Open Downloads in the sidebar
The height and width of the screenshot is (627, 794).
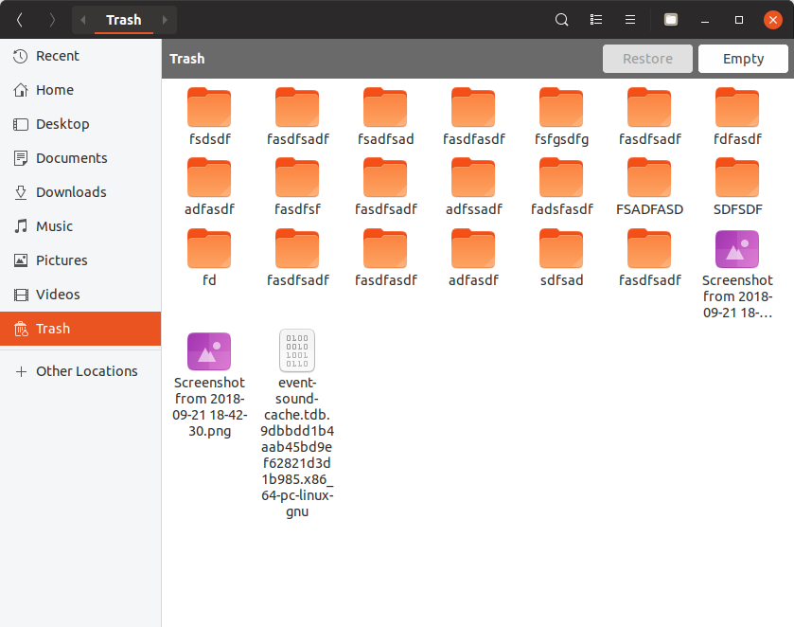point(80,192)
